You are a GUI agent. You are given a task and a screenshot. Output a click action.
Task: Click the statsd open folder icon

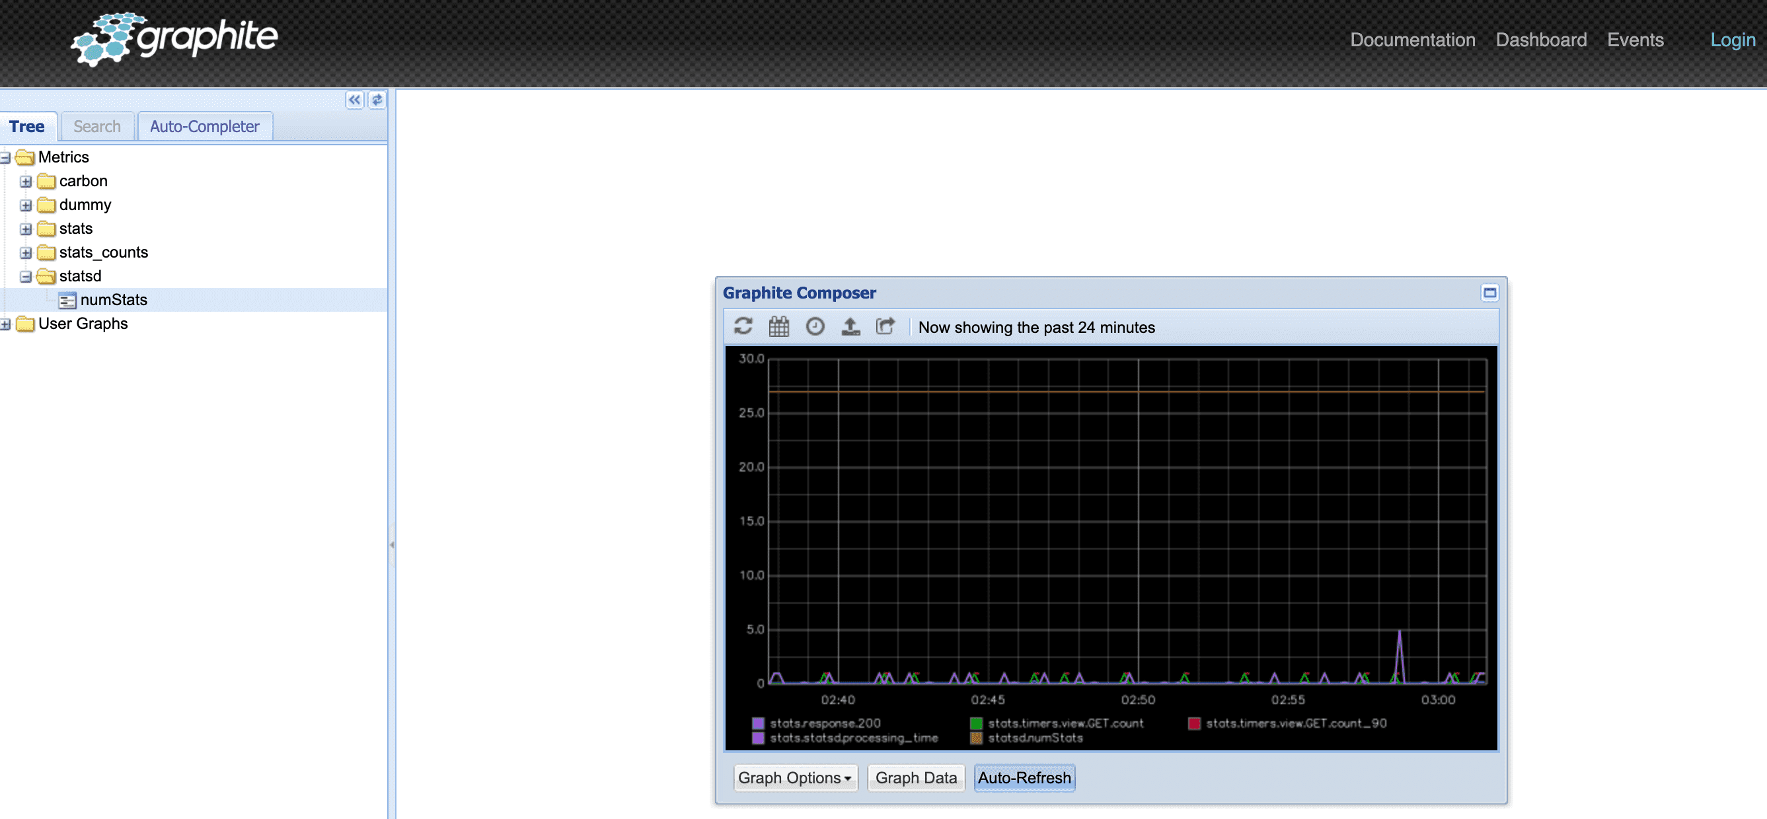point(46,276)
